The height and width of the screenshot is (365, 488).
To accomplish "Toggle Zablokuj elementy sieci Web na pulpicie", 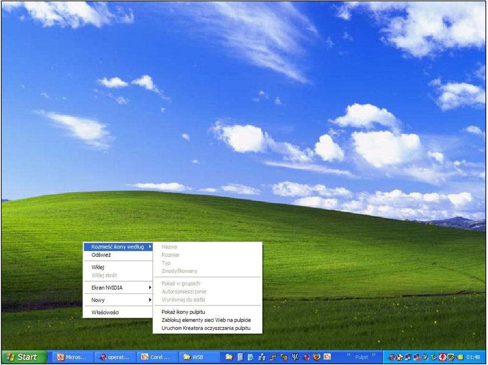I will [208, 320].
